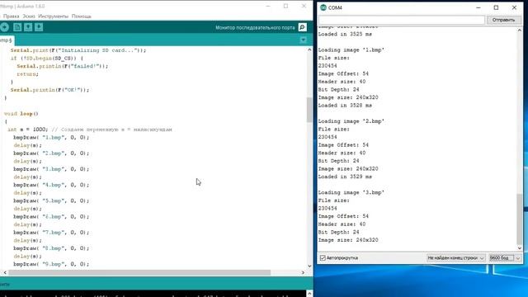Click the editor vertical scrollbar thumb
This screenshot has width=528, height=297.
[x=309, y=110]
